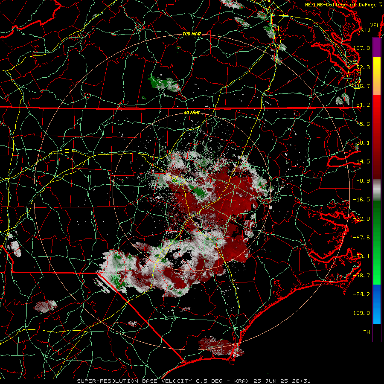The image size is (384, 384).
Task: Select the [KT] units label
Action: (x=364, y=29)
